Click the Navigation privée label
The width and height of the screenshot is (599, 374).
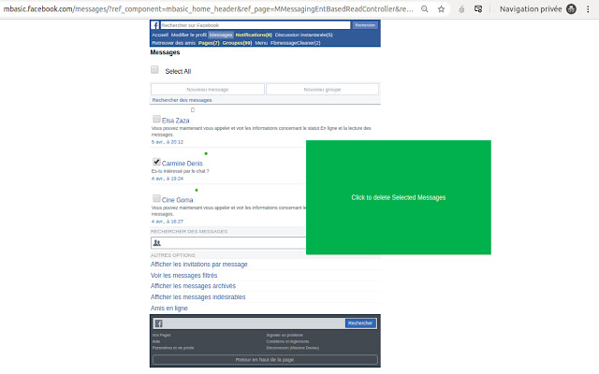point(531,9)
